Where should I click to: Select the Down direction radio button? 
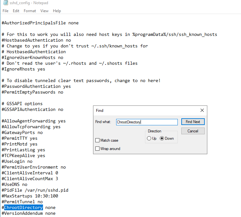click(x=162, y=138)
